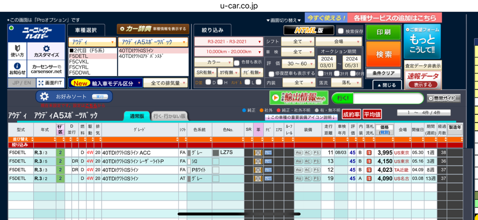Screen dimensions: 478x220
Task: Open the アウディA5スポーツバック model dropdown
Action: click(153, 42)
